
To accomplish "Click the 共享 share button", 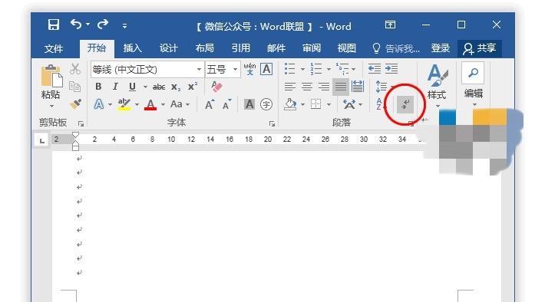I will click(479, 48).
